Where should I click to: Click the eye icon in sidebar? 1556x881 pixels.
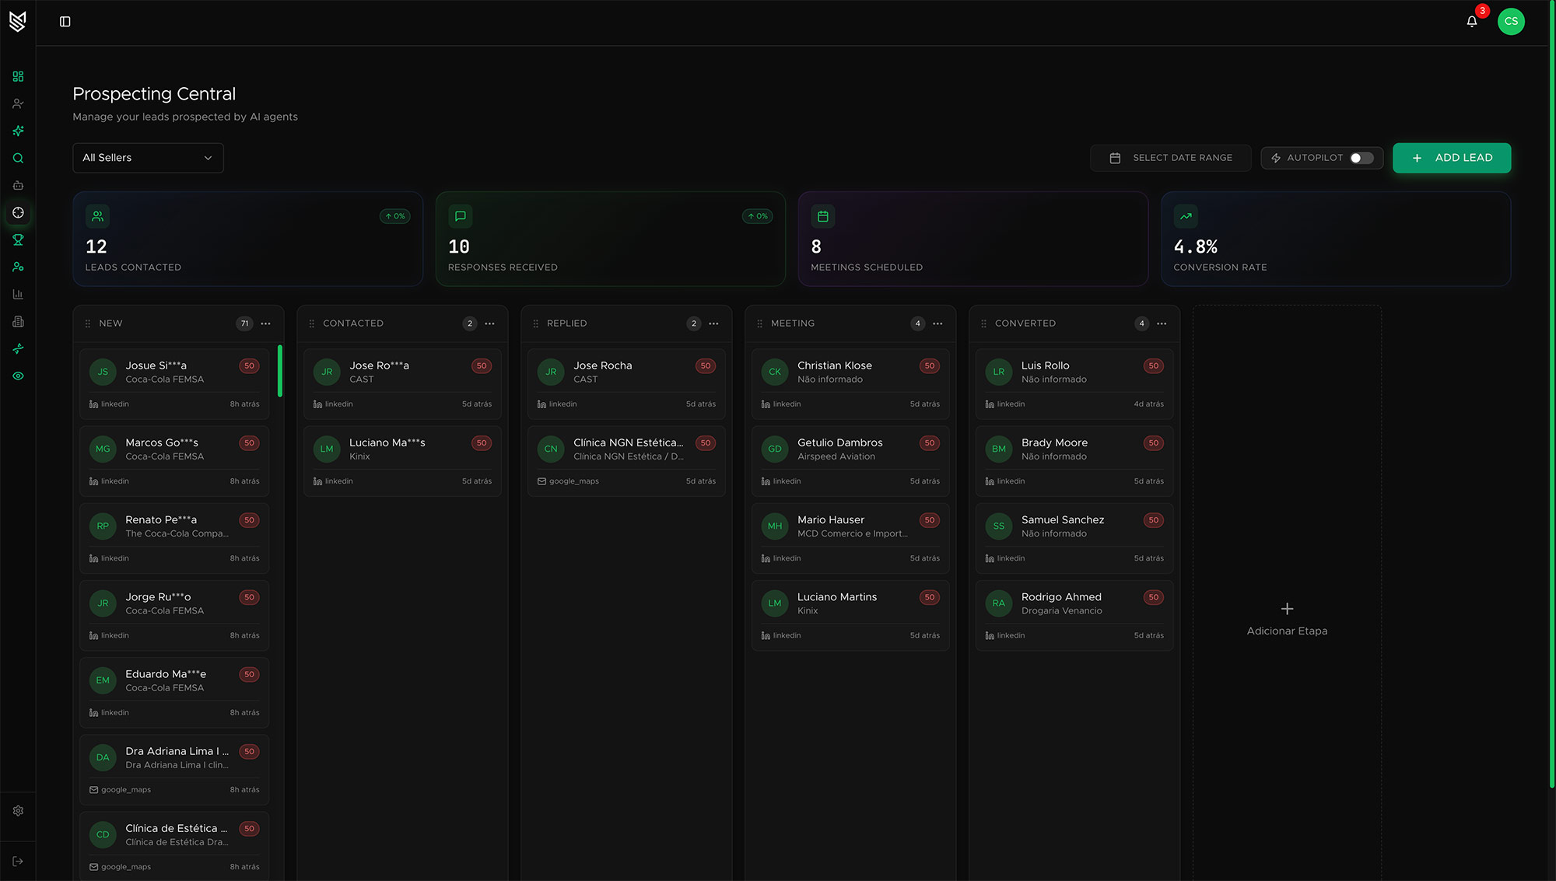point(18,376)
